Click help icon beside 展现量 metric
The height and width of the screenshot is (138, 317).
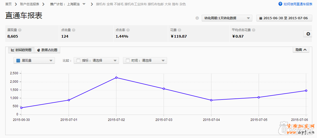[20, 30]
